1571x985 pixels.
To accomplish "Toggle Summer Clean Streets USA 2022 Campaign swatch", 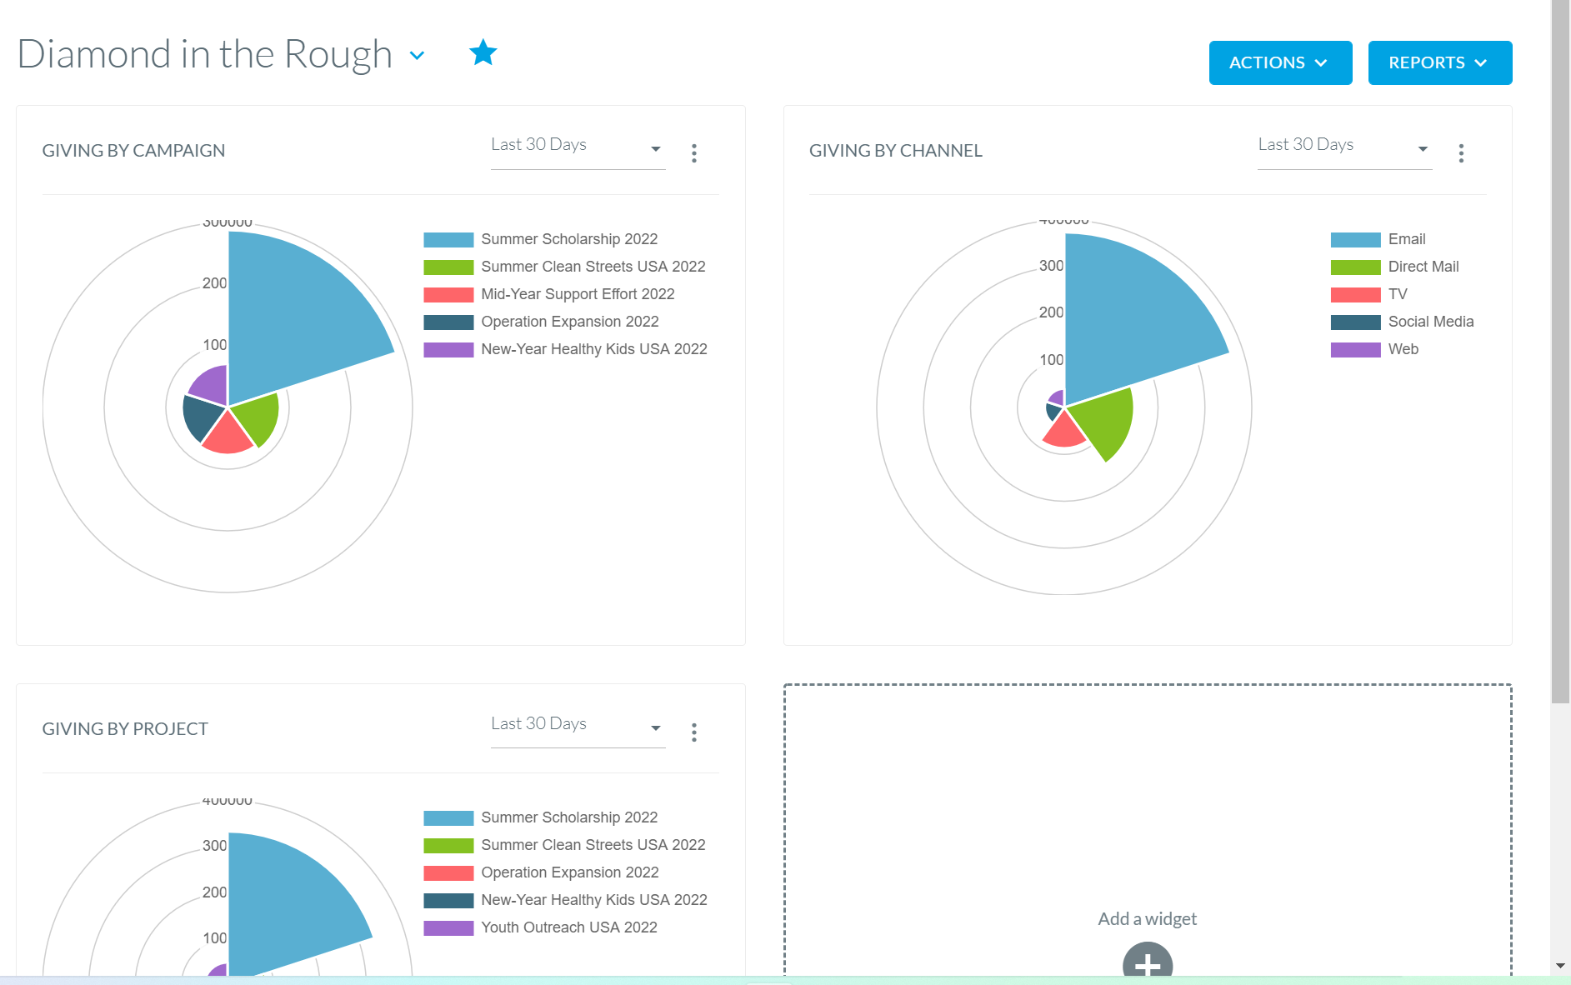I will [448, 267].
